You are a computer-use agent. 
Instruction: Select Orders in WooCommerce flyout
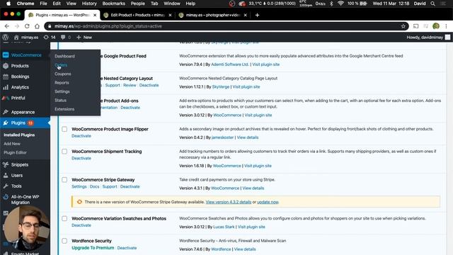(61, 65)
